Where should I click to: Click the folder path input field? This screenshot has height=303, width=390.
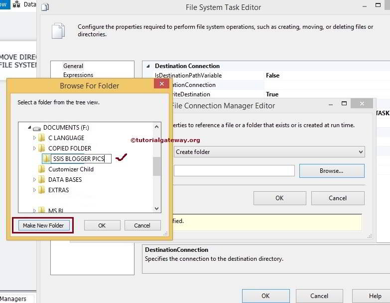coord(234,170)
